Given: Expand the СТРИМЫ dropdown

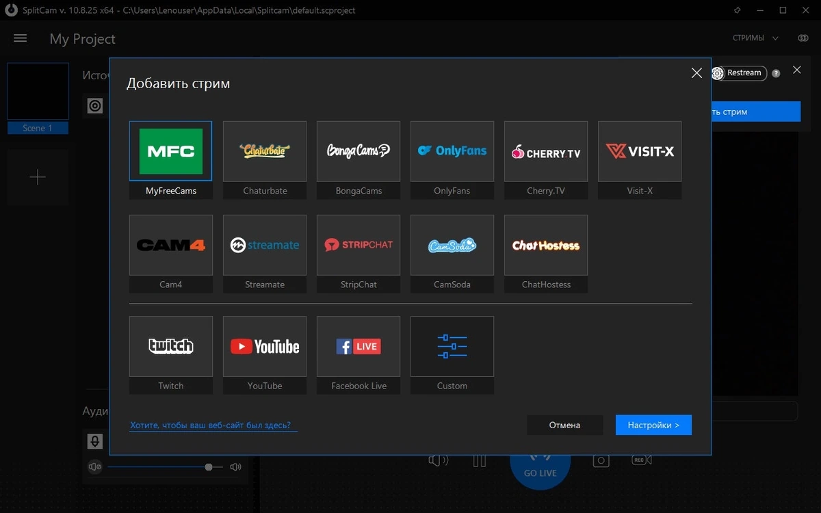Looking at the screenshot, I should pyautogui.click(x=755, y=38).
